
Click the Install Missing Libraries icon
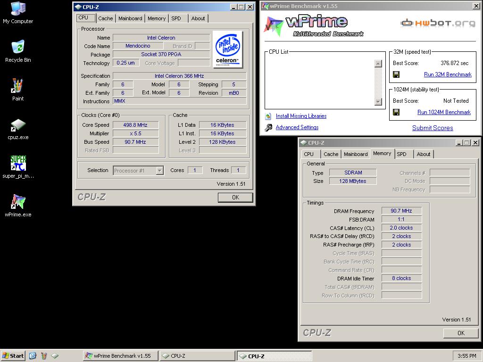coord(268,116)
